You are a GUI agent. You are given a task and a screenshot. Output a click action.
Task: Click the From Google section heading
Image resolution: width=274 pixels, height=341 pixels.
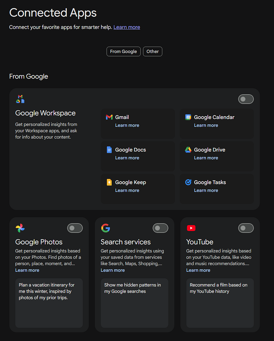(28, 76)
